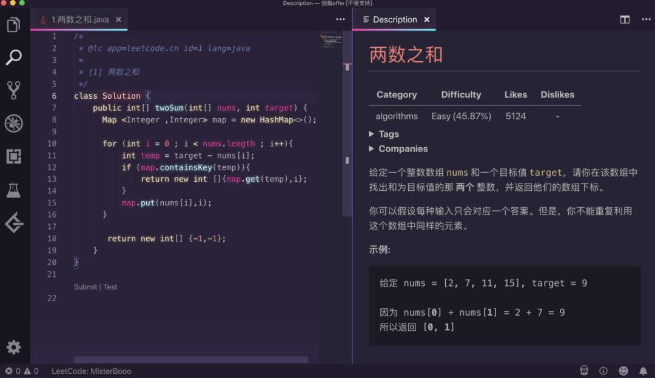Viewport: 655px width, 378px height.
Task: Click LeetCode: MisterBooo status bar entry
Action: (x=92, y=371)
